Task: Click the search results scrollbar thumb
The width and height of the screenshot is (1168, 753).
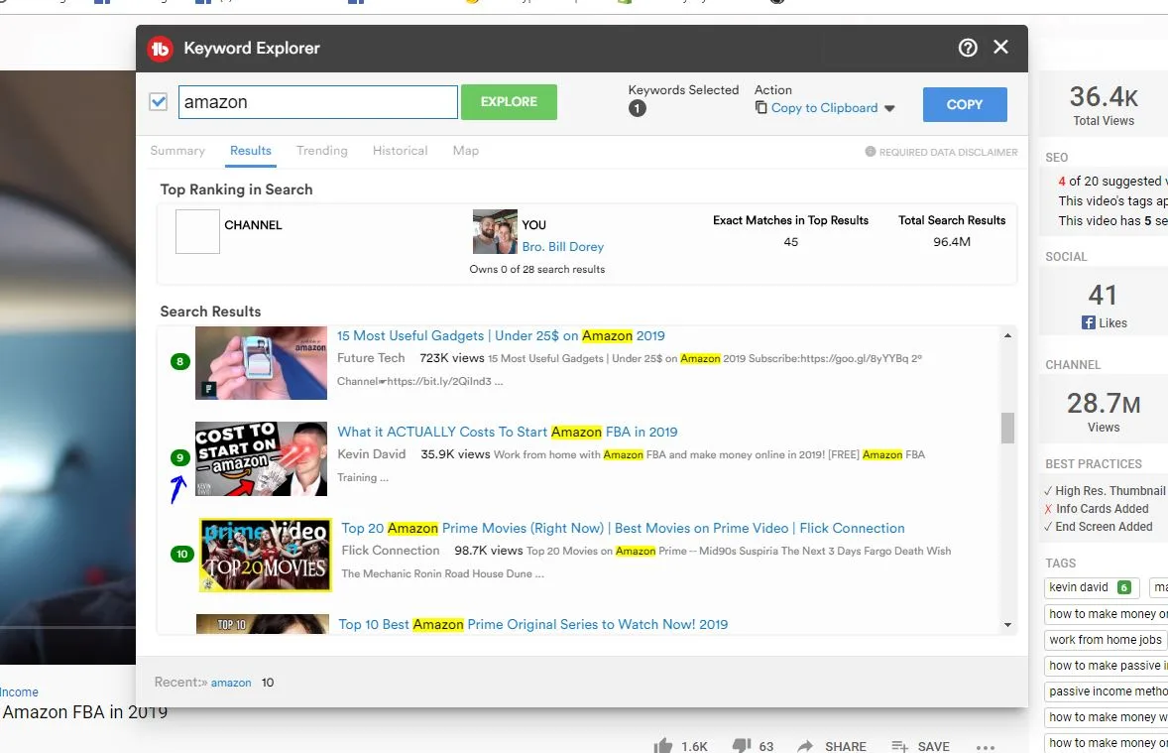Action: coord(1007,428)
